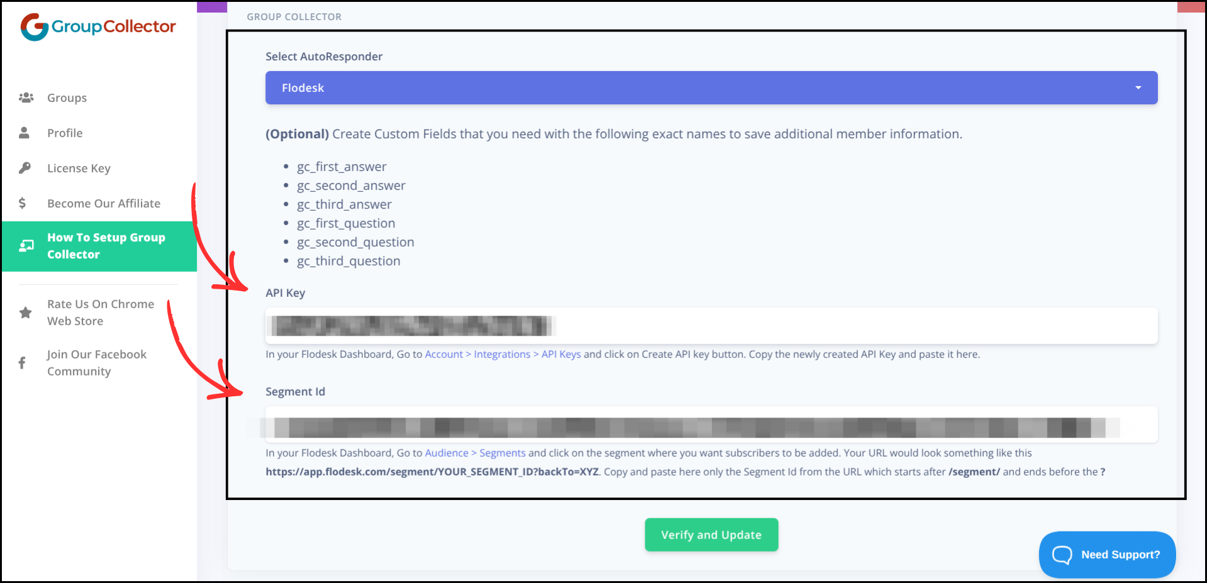Open Profile via the person icon
This screenshot has height=583, width=1207.
24,133
